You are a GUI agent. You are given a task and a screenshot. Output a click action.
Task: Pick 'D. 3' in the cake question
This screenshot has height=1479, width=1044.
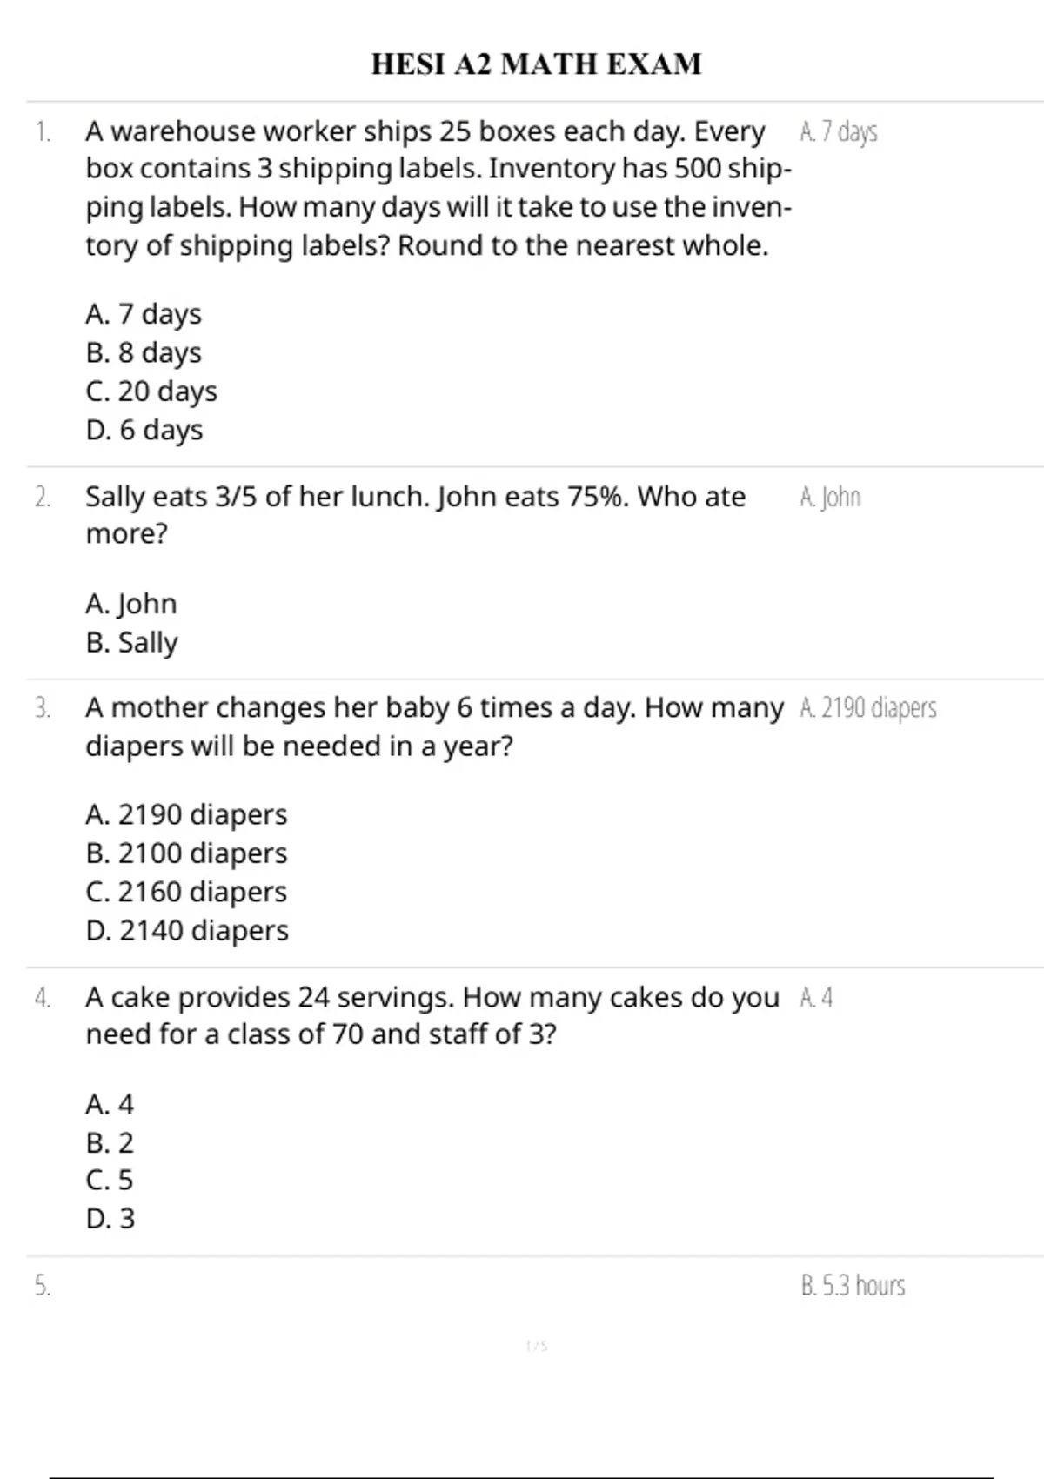point(110,1219)
